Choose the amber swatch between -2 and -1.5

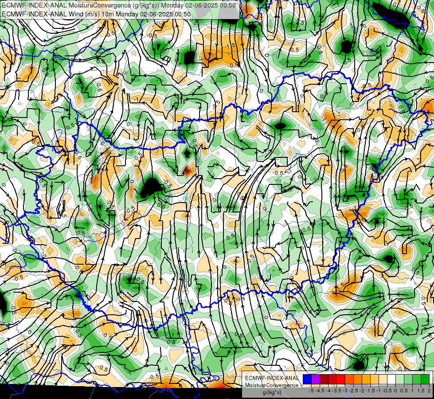point(366,379)
